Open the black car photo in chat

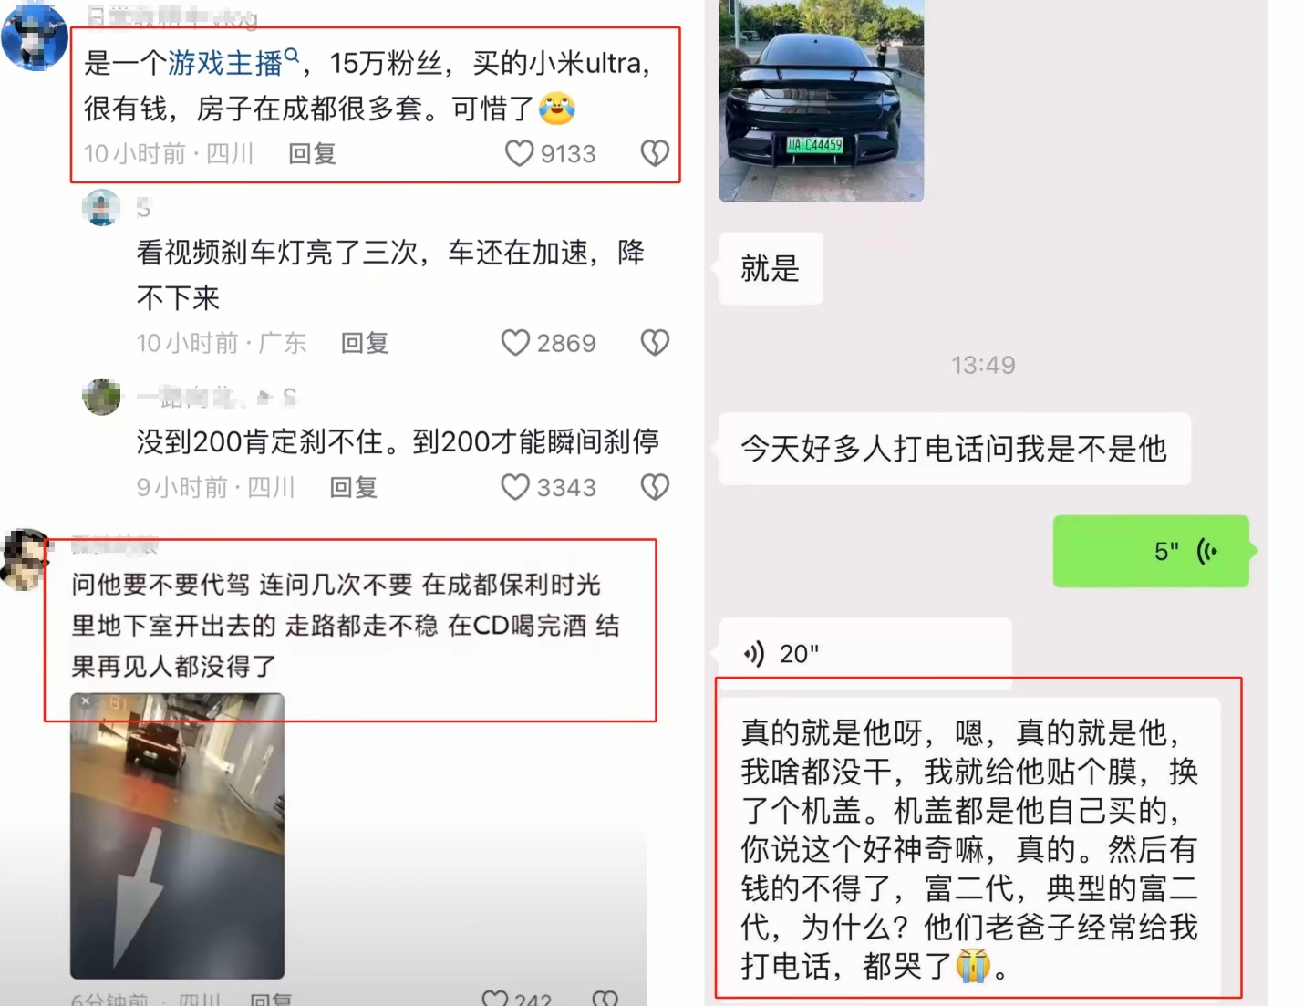pyautogui.click(x=821, y=100)
